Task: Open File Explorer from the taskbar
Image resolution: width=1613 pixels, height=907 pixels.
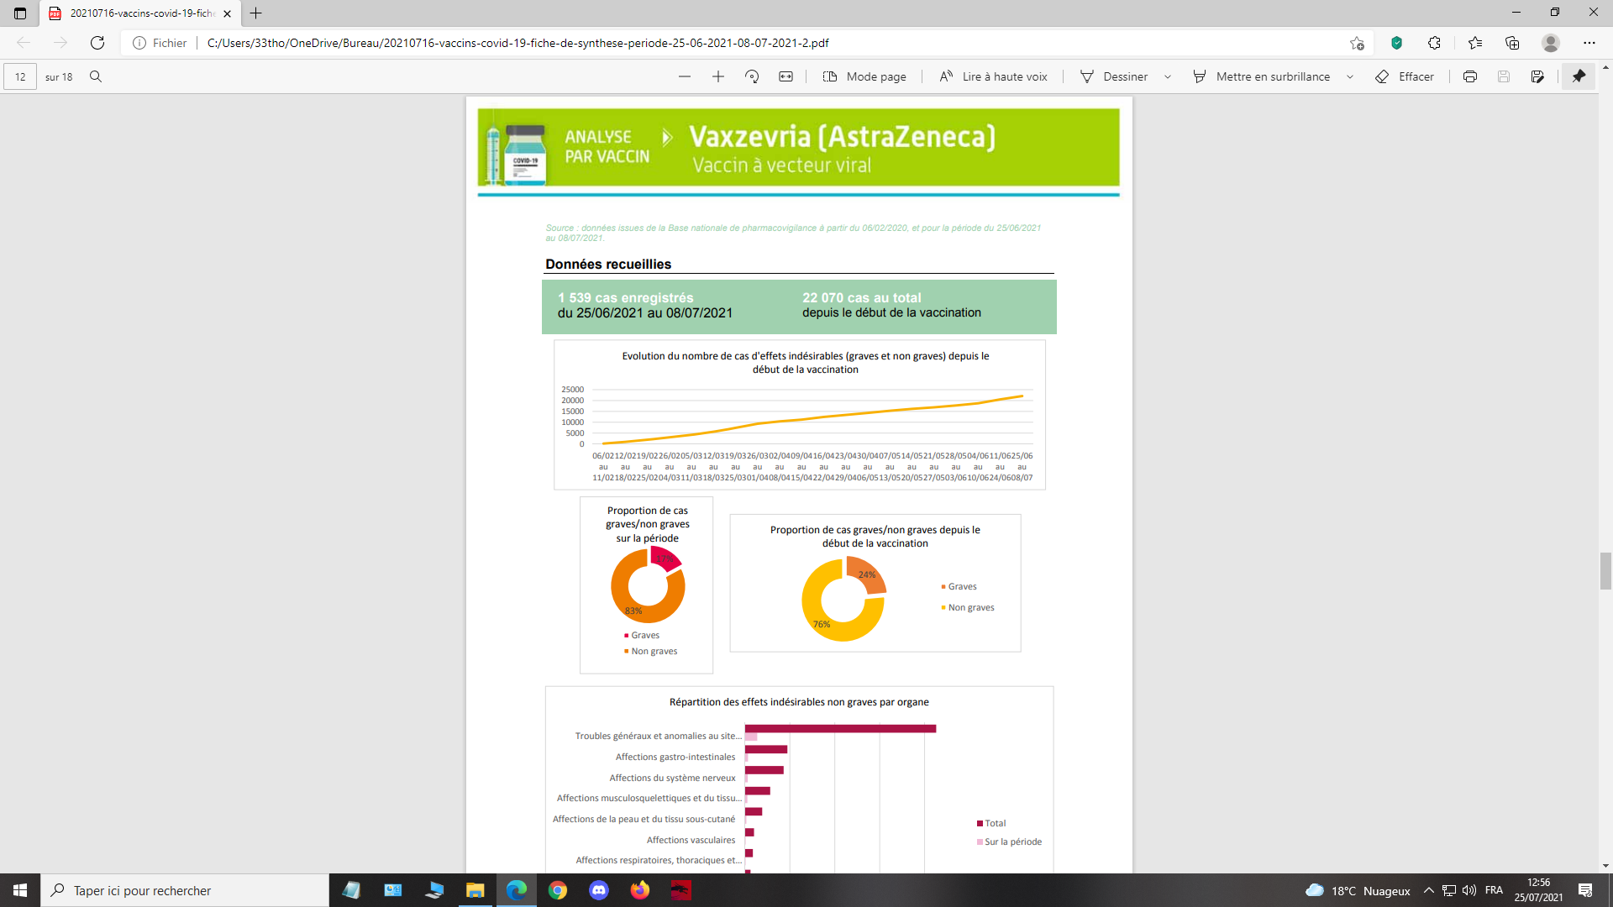Action: [475, 890]
